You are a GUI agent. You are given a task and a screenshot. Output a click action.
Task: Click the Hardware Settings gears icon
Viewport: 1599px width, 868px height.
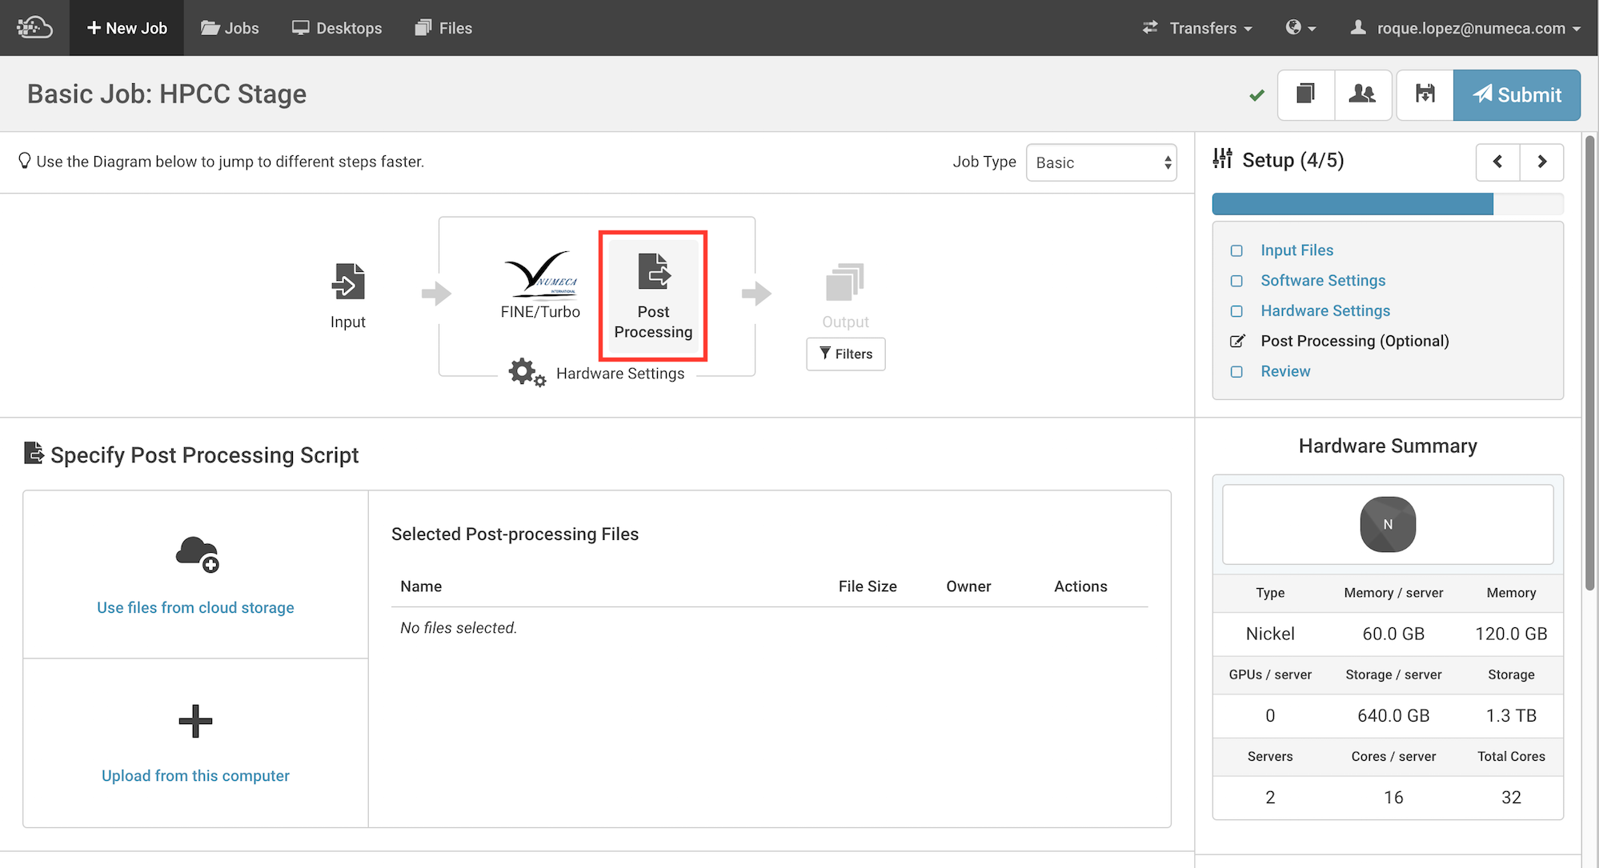click(x=526, y=373)
